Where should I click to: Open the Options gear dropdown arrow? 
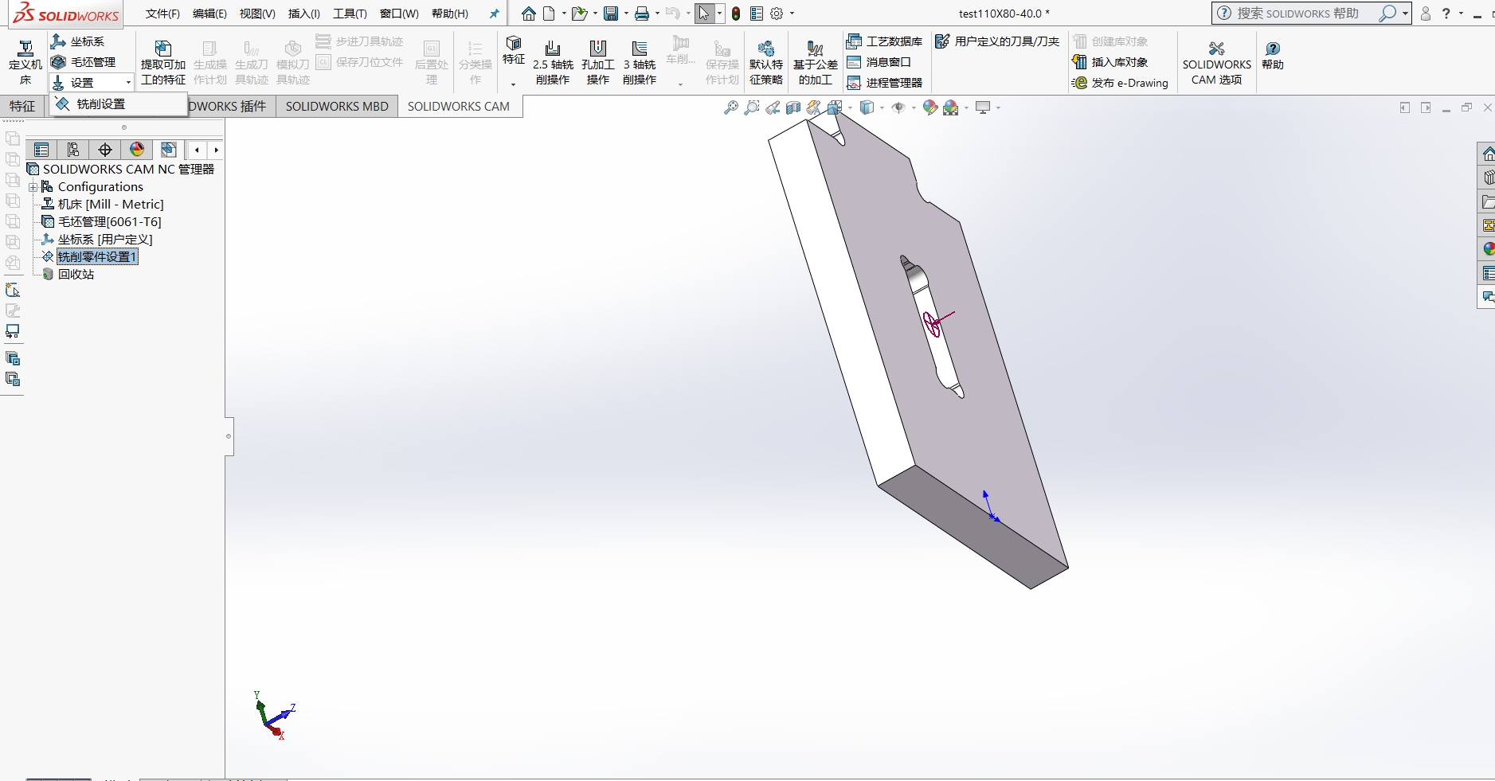pyautogui.click(x=792, y=14)
